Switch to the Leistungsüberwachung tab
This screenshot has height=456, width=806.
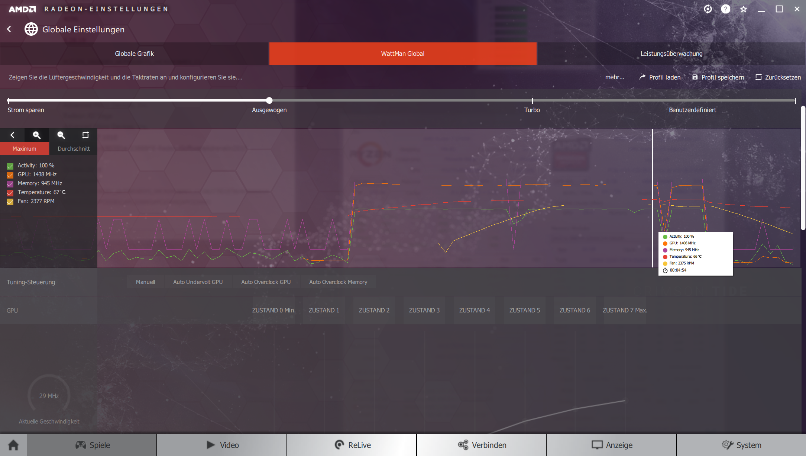click(x=671, y=54)
